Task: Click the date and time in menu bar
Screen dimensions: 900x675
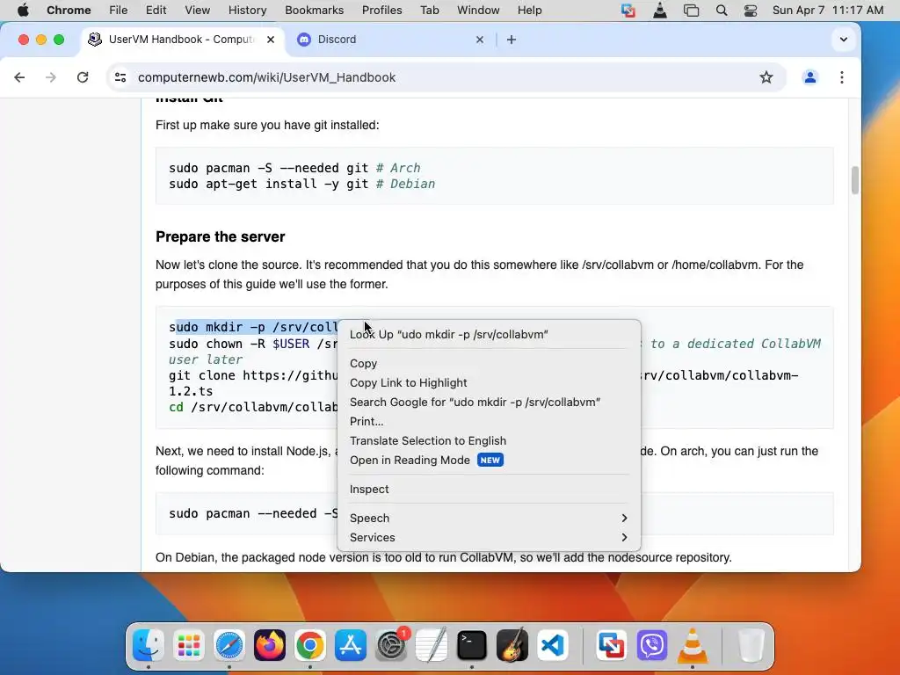Action: [828, 11]
